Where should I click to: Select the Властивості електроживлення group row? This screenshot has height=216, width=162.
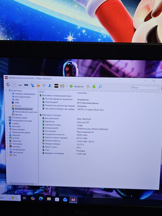tap(56, 96)
